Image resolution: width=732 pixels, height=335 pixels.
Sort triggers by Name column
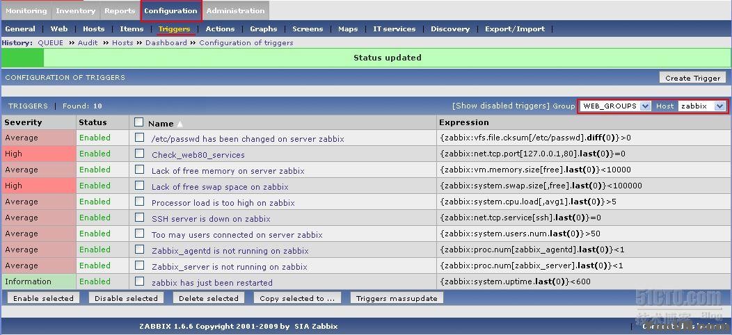pyautogui.click(x=161, y=124)
